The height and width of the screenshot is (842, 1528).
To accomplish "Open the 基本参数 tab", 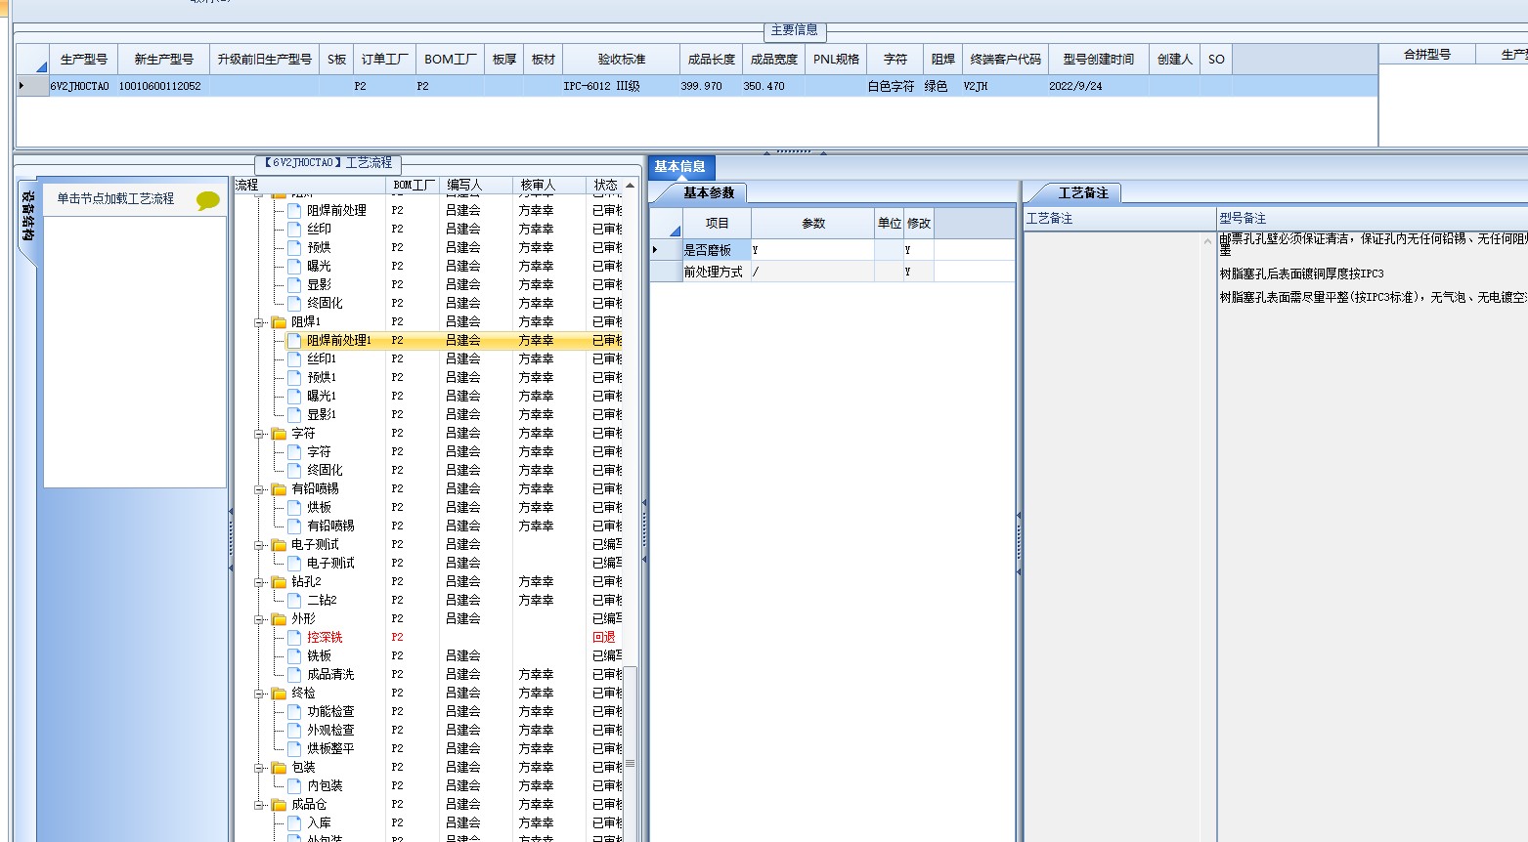I will 709,192.
